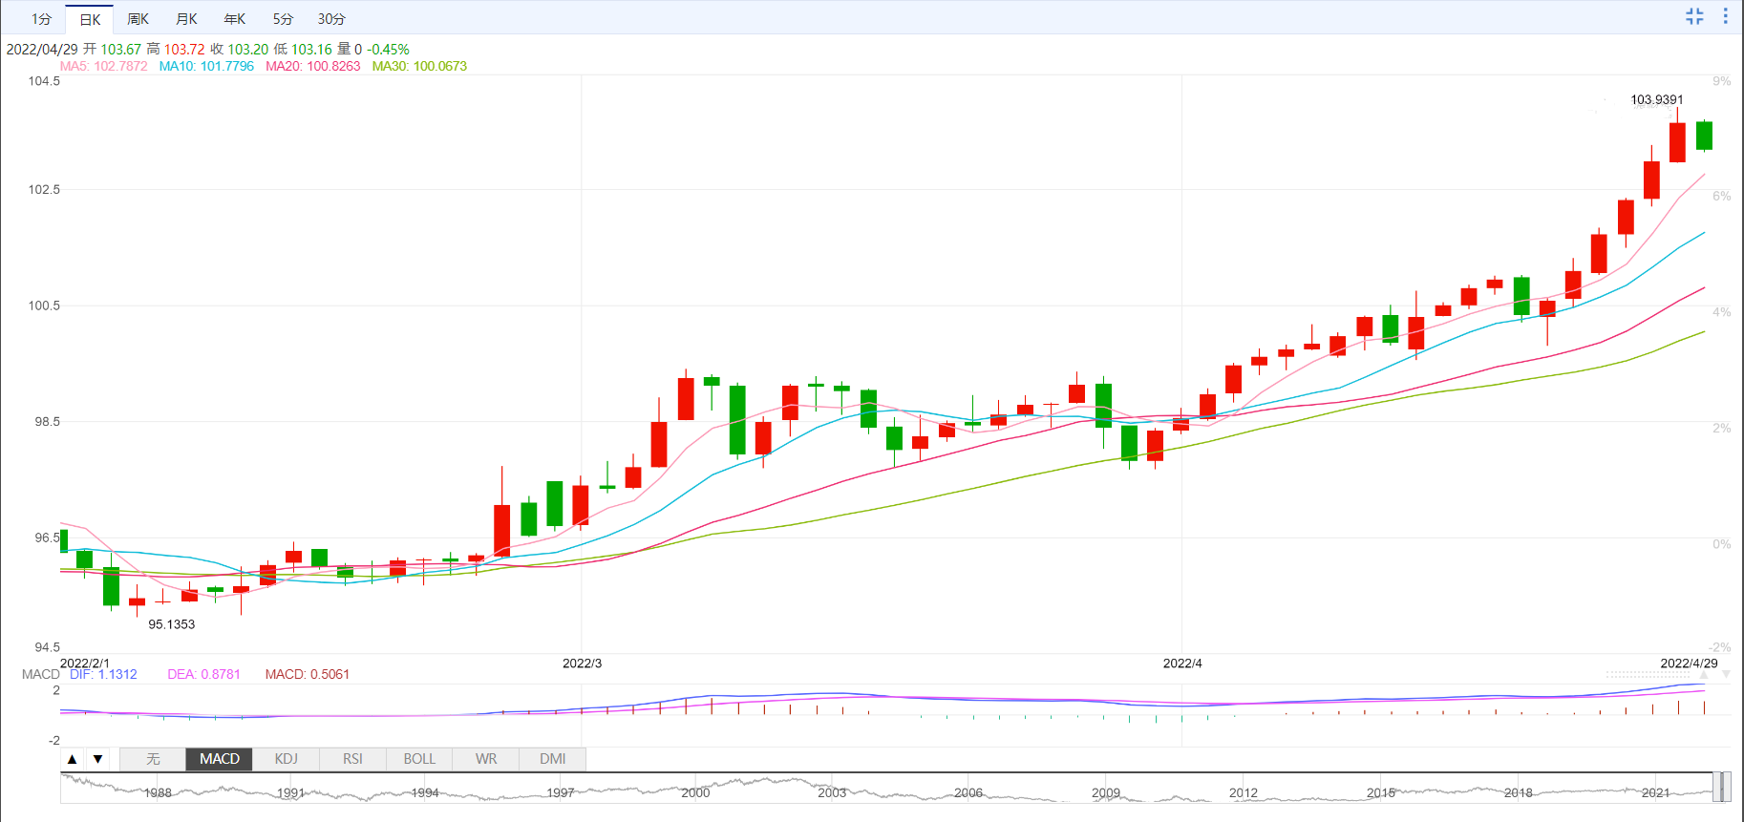Click the -0.45% change value

pyautogui.click(x=388, y=50)
